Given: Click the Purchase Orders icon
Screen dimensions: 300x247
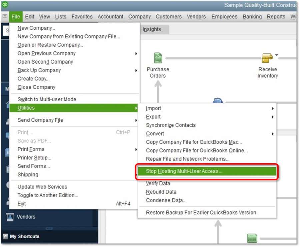Looking at the screenshot, I should tap(158, 58).
